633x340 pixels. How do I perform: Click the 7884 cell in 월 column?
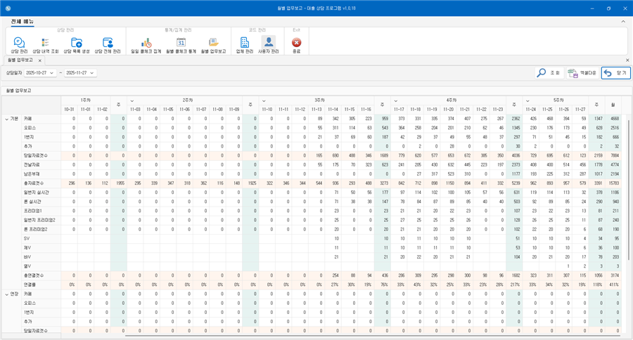613,156
